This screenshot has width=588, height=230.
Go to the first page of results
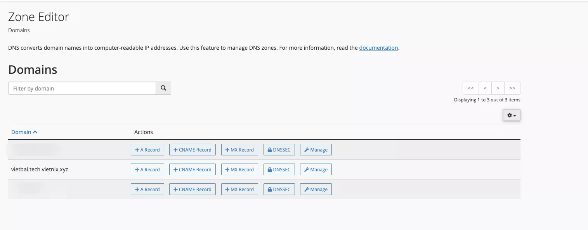[x=470, y=88]
